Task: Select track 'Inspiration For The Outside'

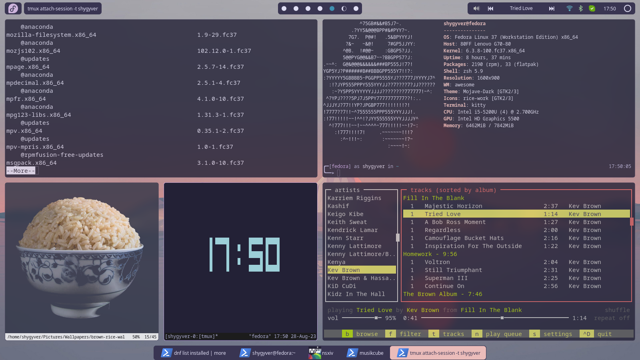Action: [516, 246]
